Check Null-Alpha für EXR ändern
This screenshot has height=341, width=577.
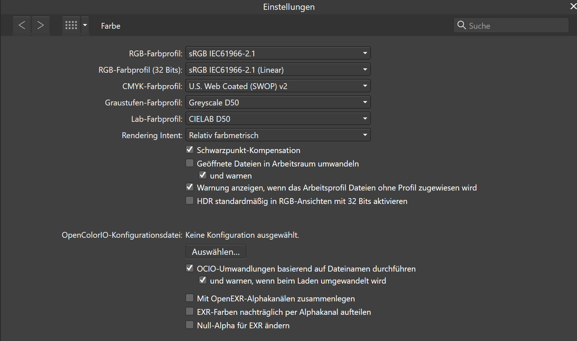[x=190, y=325]
